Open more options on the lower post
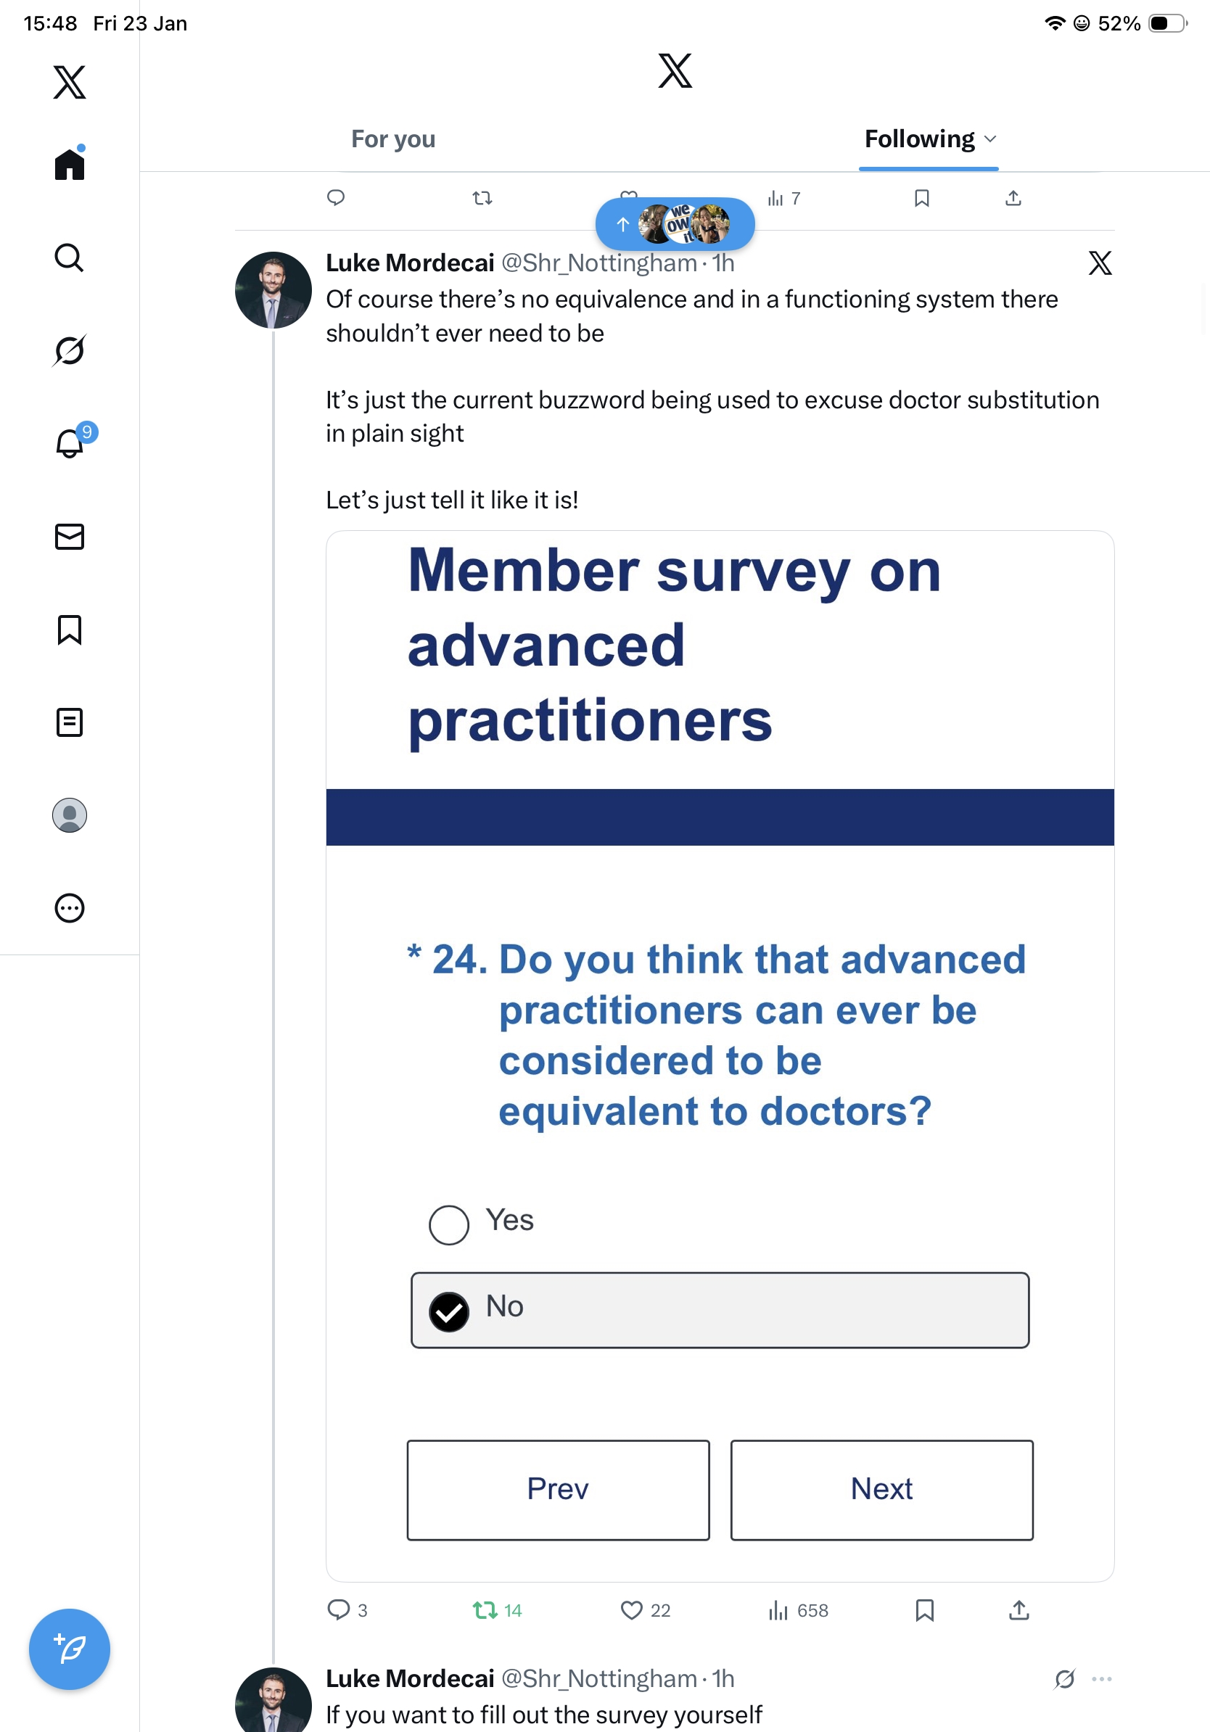This screenshot has width=1210, height=1732. point(1101,1678)
